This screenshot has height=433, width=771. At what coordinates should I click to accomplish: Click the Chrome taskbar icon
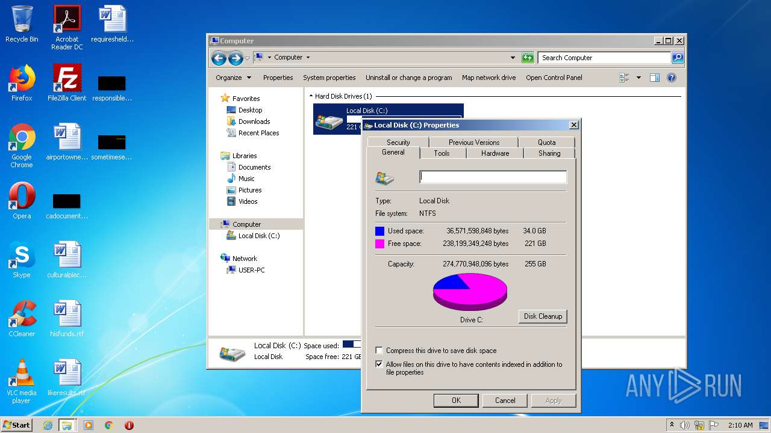(x=108, y=425)
